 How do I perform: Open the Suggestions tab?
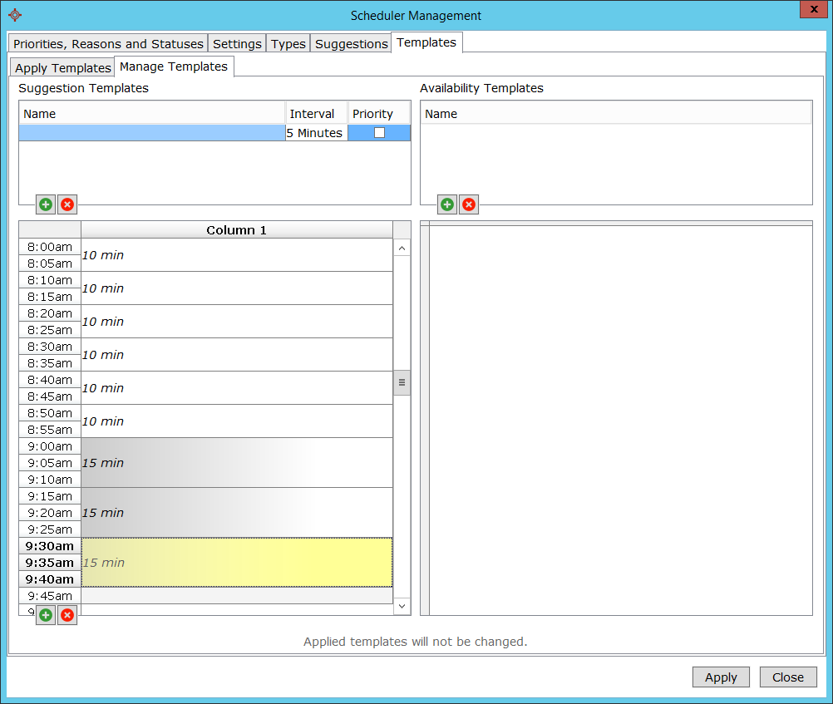pyautogui.click(x=351, y=44)
